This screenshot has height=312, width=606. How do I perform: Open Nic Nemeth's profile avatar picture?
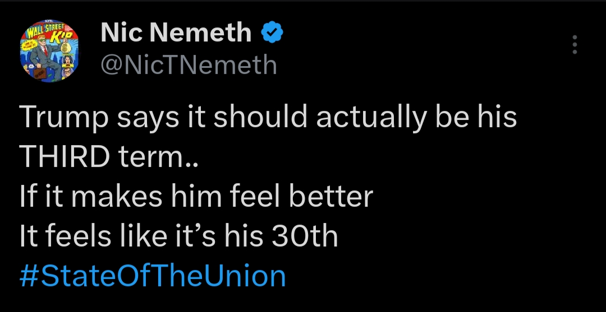click(49, 52)
